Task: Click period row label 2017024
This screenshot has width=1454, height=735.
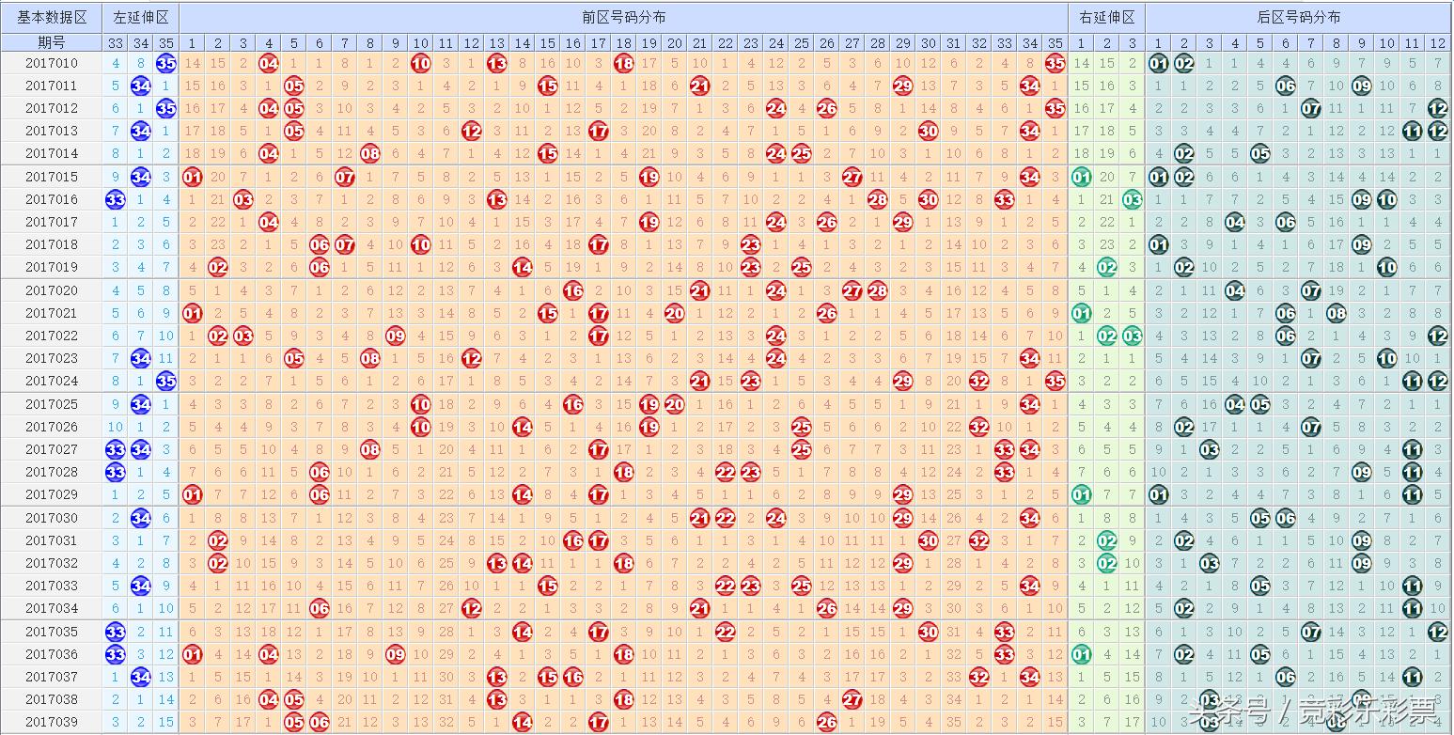Action: tap(52, 381)
